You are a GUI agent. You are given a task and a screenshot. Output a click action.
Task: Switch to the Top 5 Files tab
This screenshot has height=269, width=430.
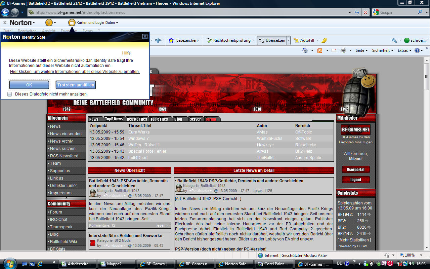[x=159, y=119]
